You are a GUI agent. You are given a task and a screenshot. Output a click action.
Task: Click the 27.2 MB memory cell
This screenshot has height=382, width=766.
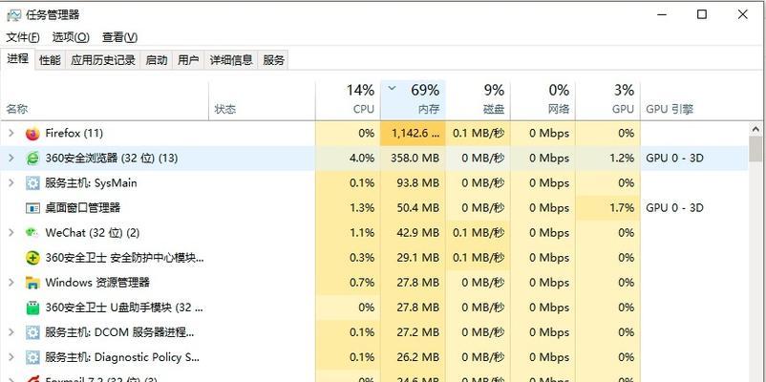point(413,332)
